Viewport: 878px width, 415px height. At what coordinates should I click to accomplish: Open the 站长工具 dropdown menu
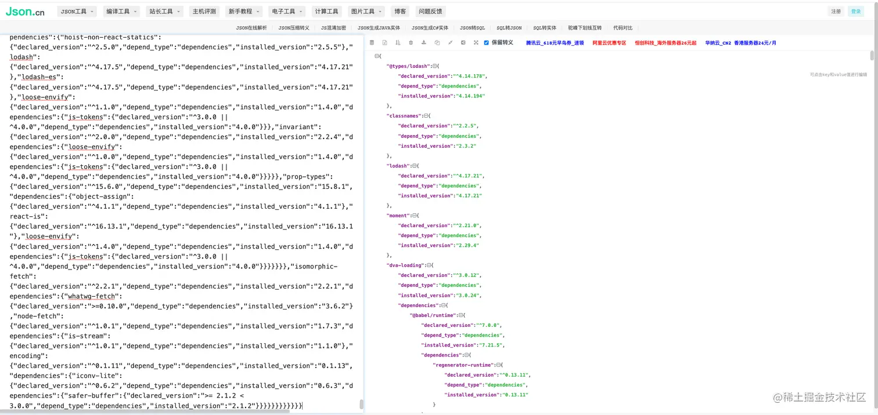pyautogui.click(x=164, y=11)
